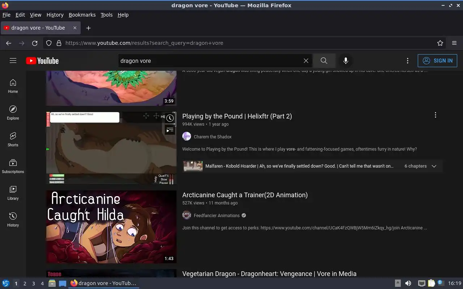Click the chapter preview thumbnail image

tap(193, 166)
